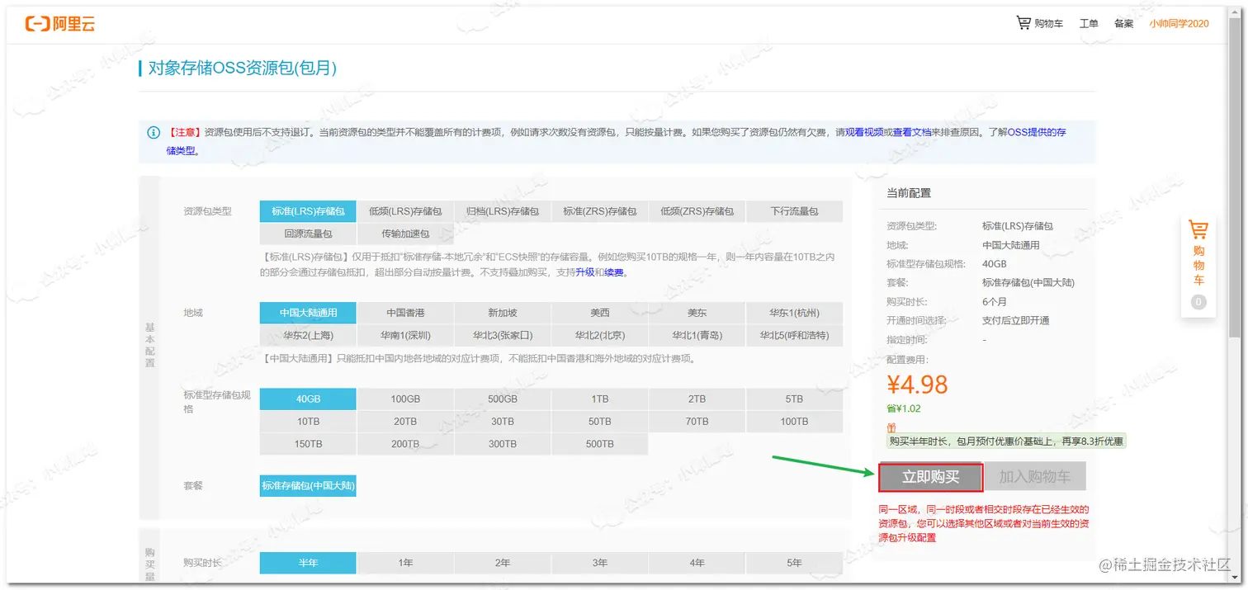The image size is (1248, 590).
Task: Choose 华北2(北京) region
Action: (600, 336)
